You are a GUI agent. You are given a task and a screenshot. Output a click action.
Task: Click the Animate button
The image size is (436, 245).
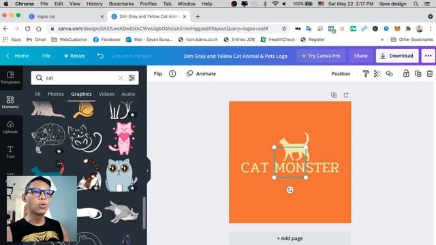201,73
